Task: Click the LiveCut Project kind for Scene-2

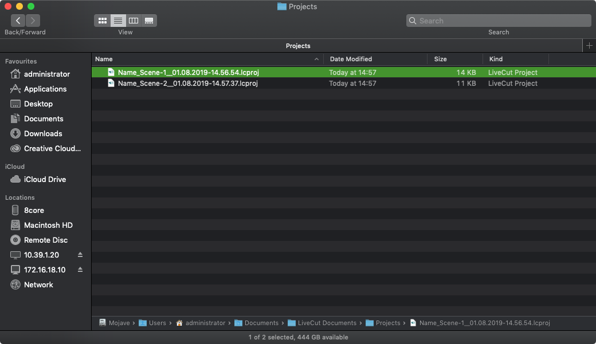Action: [512, 83]
